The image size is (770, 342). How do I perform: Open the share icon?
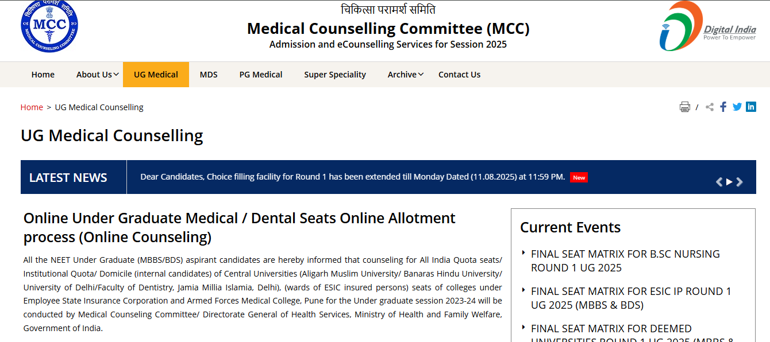point(710,107)
